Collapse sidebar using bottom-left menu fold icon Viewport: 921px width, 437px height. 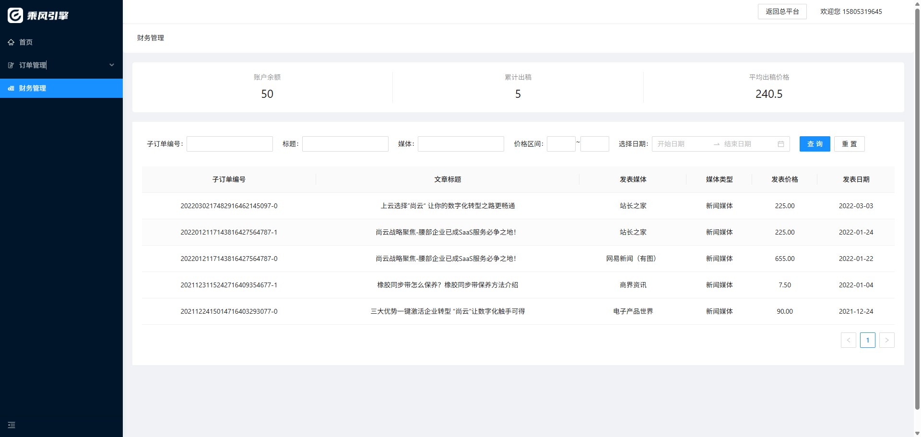pos(12,425)
